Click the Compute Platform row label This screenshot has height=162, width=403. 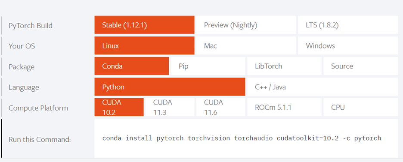[38, 108]
